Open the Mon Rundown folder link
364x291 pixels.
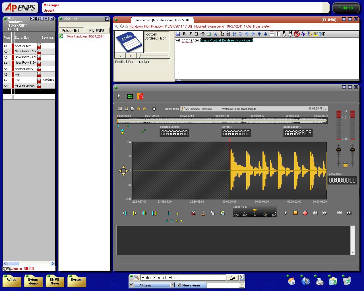click(85, 36)
